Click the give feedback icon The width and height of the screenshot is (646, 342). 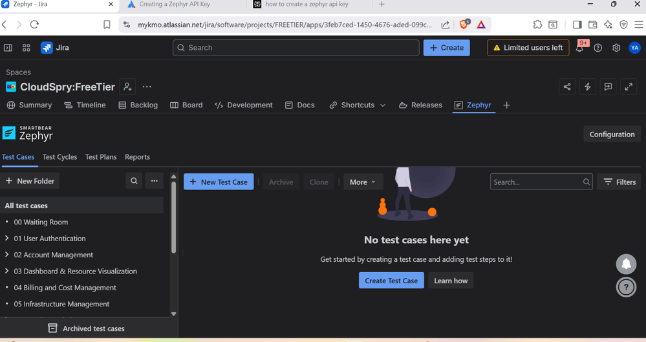point(608,87)
